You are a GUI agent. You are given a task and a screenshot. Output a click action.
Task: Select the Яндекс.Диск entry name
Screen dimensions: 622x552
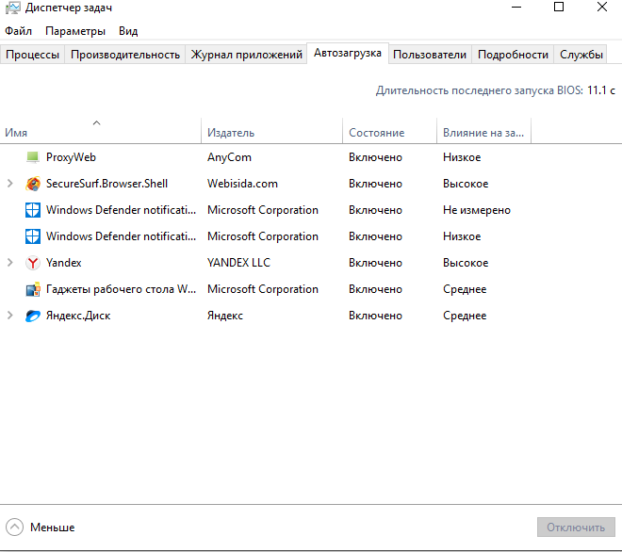point(78,316)
